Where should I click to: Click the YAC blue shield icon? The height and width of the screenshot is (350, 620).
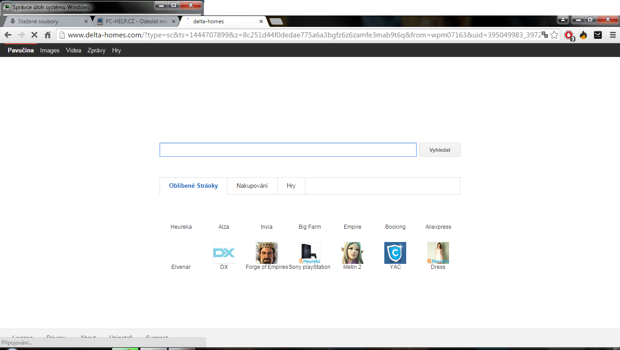tap(395, 253)
